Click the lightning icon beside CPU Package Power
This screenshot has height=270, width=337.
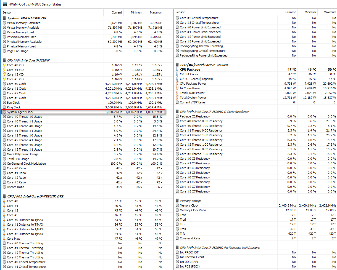pos(177,84)
